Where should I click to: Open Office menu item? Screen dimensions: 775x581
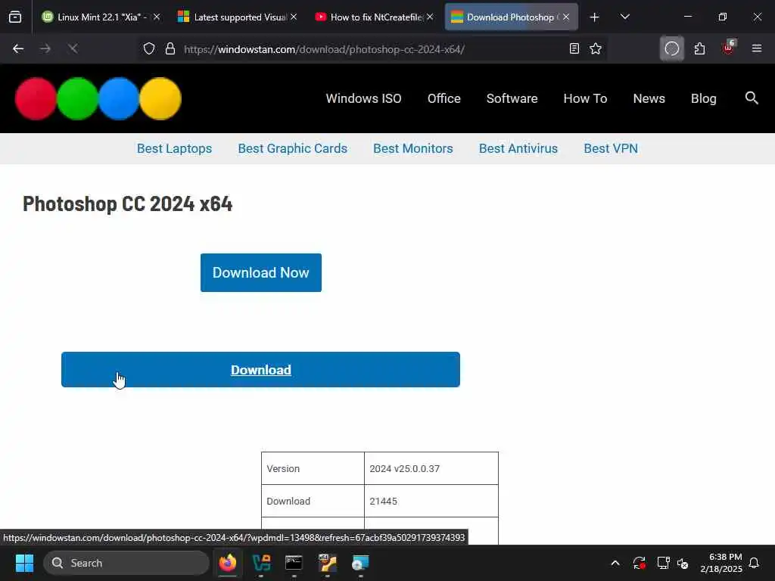click(x=444, y=99)
